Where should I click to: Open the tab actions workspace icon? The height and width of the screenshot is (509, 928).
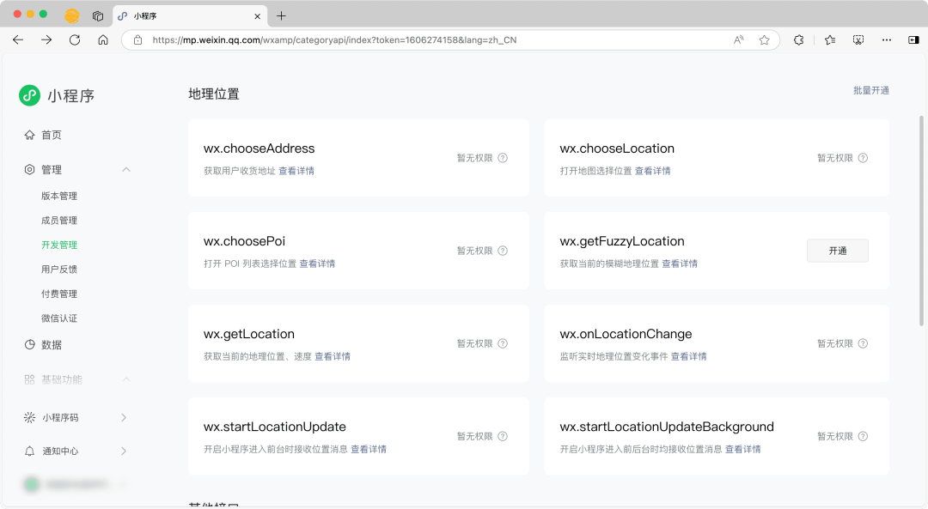click(x=98, y=16)
